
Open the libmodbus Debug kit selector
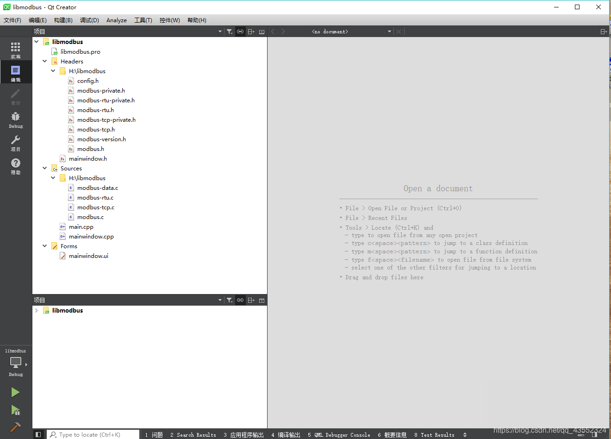point(16,363)
